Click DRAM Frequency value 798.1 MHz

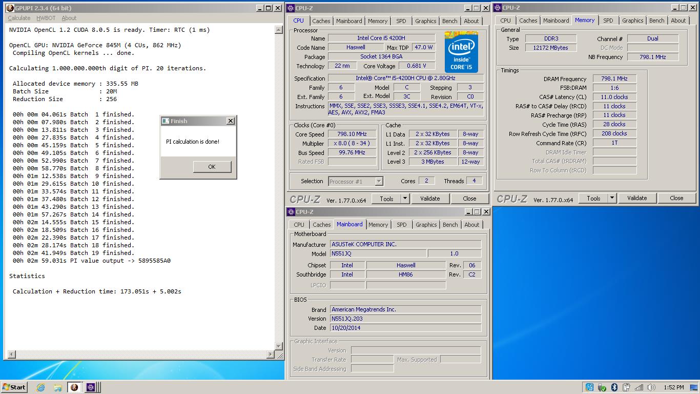coord(614,78)
